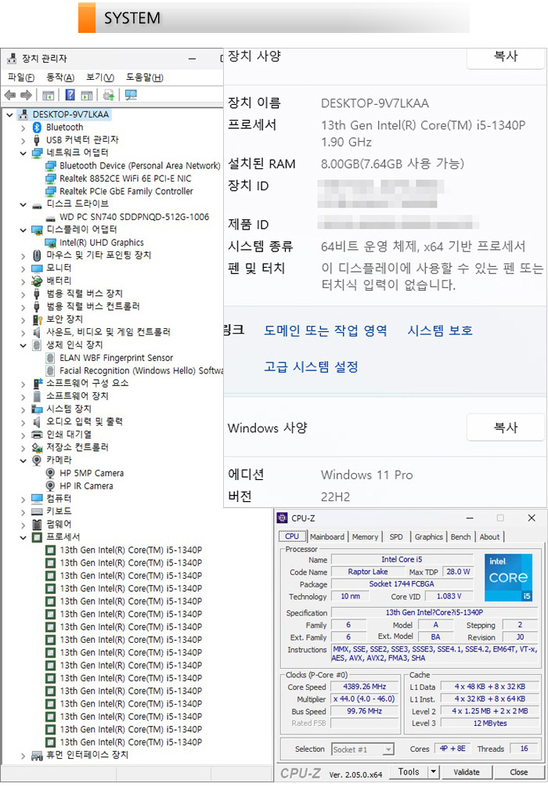Click the Forward arrow in Device Manager toolbar
This screenshot has width=548, height=787.
(x=26, y=95)
